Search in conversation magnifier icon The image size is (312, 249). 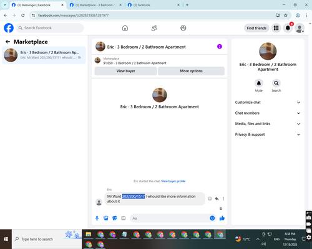(x=276, y=83)
